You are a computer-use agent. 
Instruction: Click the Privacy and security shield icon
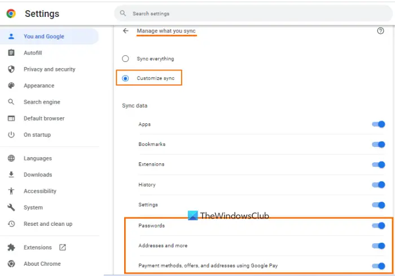(x=11, y=69)
